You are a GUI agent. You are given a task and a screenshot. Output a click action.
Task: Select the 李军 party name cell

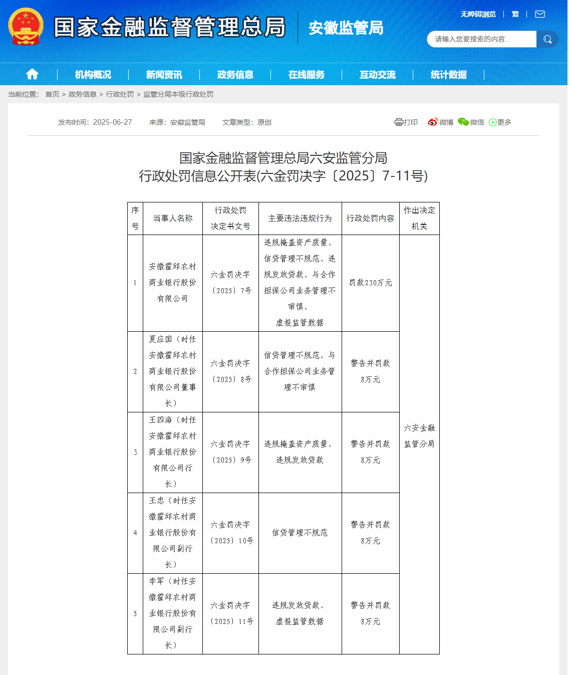click(x=173, y=613)
